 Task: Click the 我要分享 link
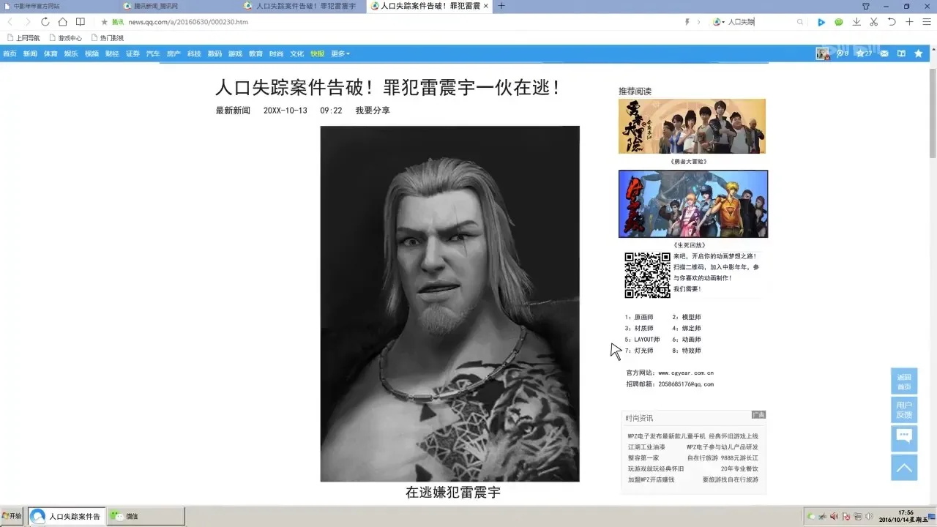click(x=373, y=111)
